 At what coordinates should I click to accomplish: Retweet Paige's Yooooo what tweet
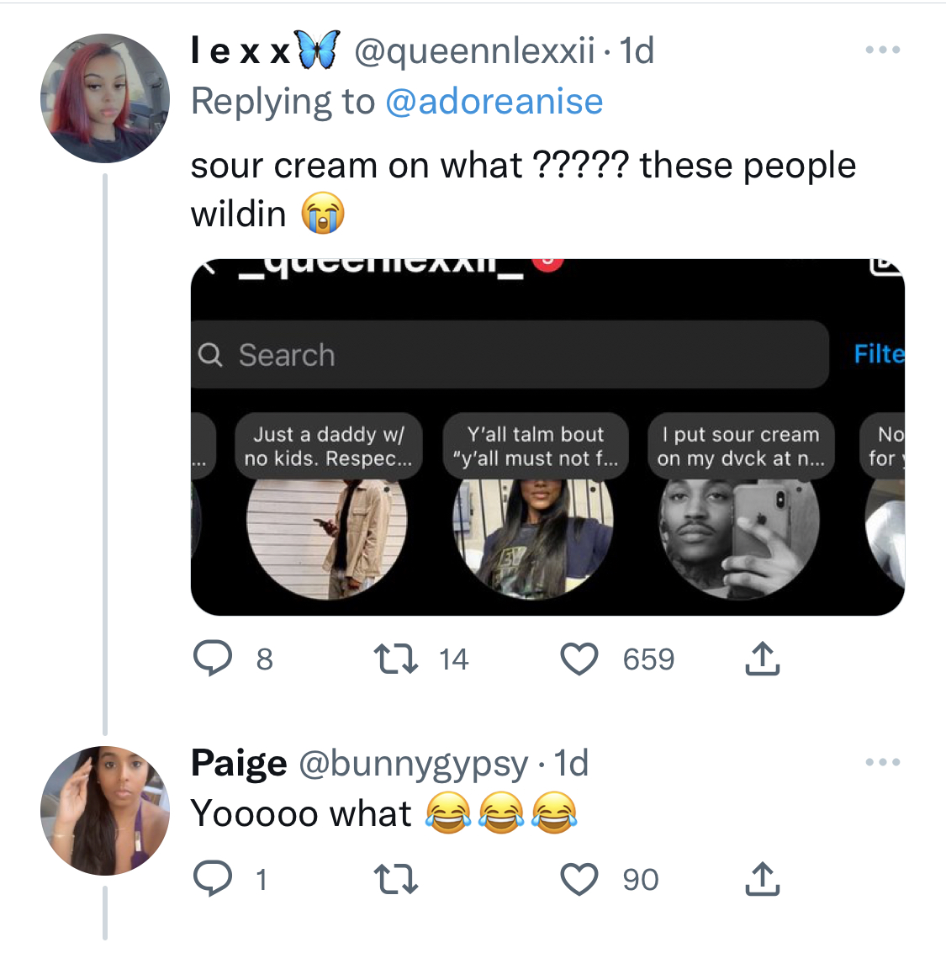396,879
